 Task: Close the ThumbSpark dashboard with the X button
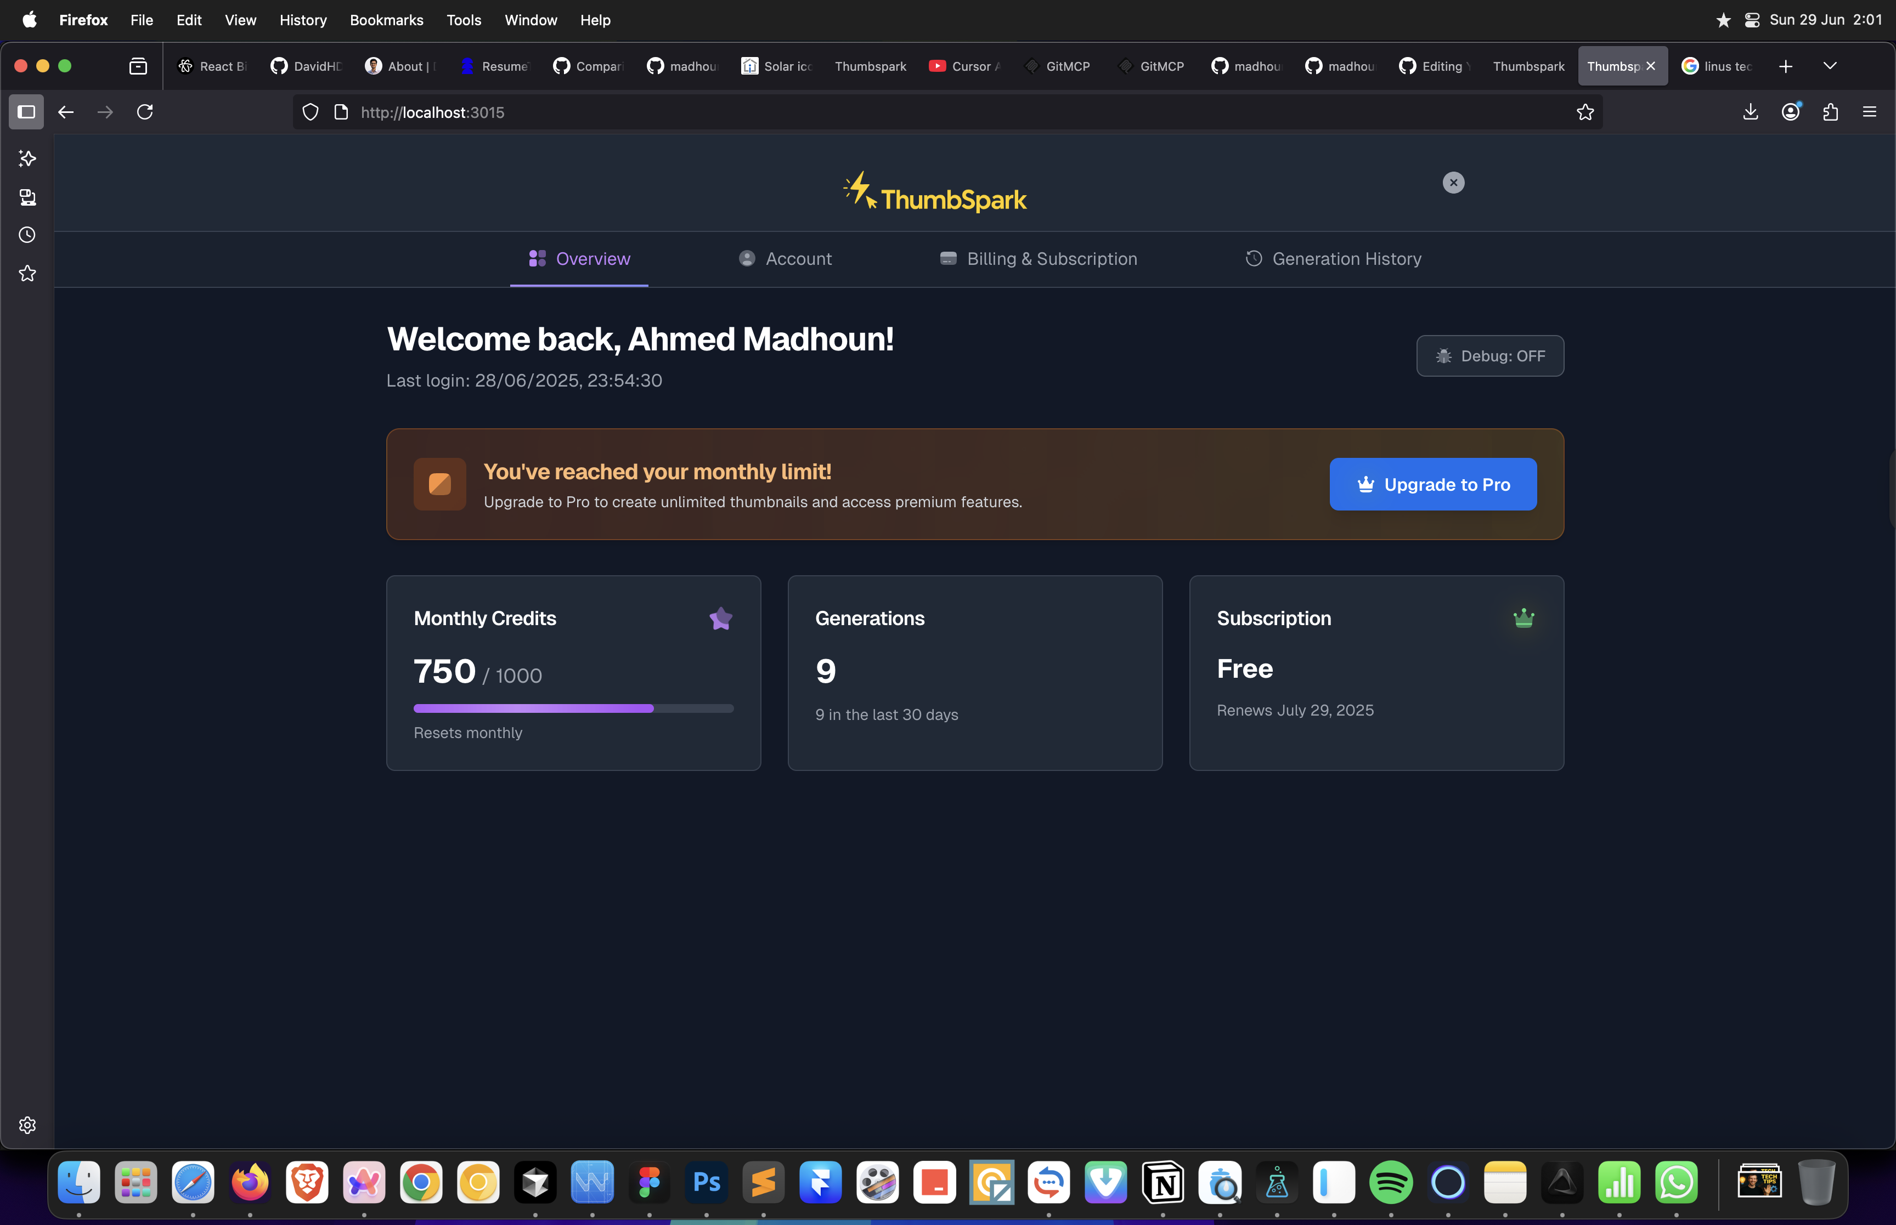[x=1453, y=183]
